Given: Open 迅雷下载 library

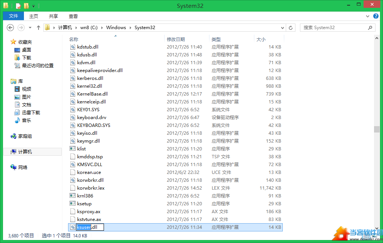Looking at the screenshot, I should point(31,112).
